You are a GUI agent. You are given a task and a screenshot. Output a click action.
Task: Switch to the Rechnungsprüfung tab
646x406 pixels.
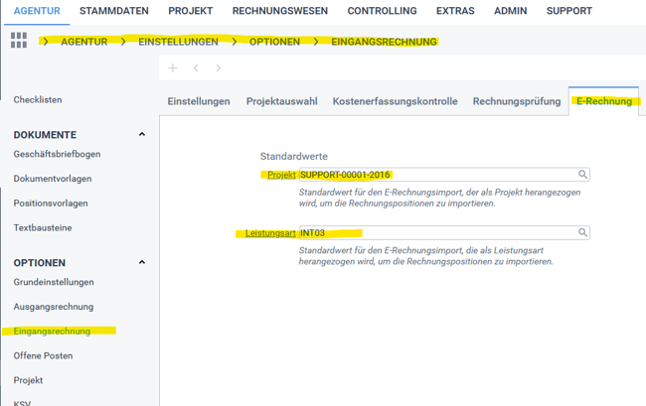[516, 101]
